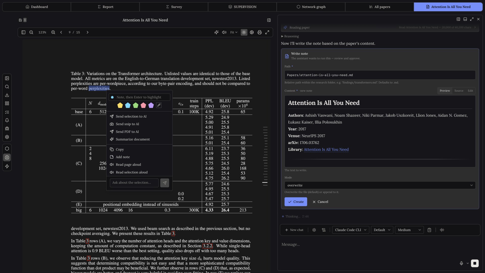Viewport: 485px width, 273px height.
Task: Open the downloads icon in left sidebar
Action: (x=7, y=95)
